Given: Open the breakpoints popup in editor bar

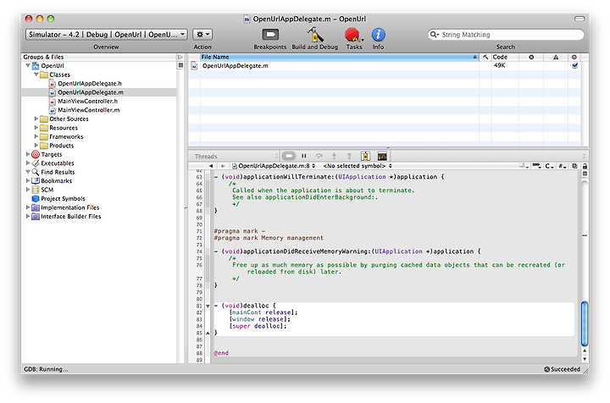Looking at the screenshot, I should point(536,166).
